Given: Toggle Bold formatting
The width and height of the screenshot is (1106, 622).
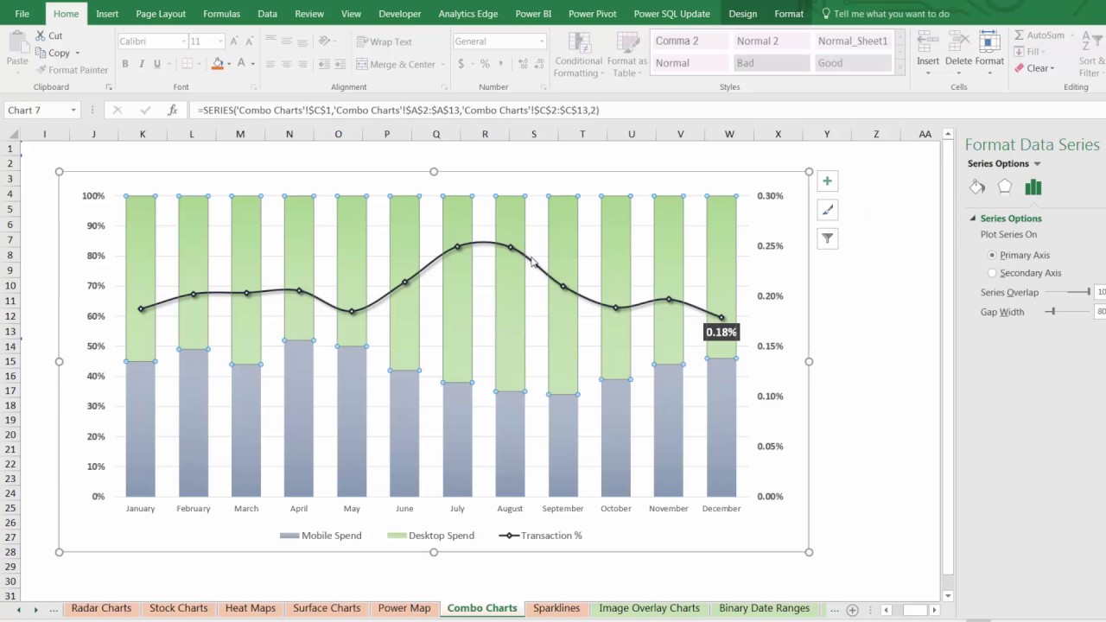Looking at the screenshot, I should pyautogui.click(x=124, y=64).
